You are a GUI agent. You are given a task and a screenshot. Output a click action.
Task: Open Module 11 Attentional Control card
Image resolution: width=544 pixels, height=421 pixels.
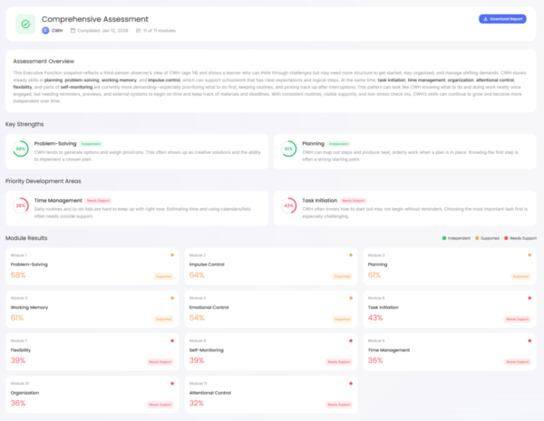pos(270,395)
